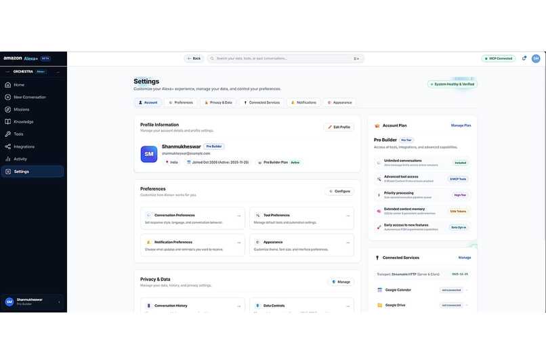
Task: Open the Settings gear in the sidebar
Action: point(8,171)
